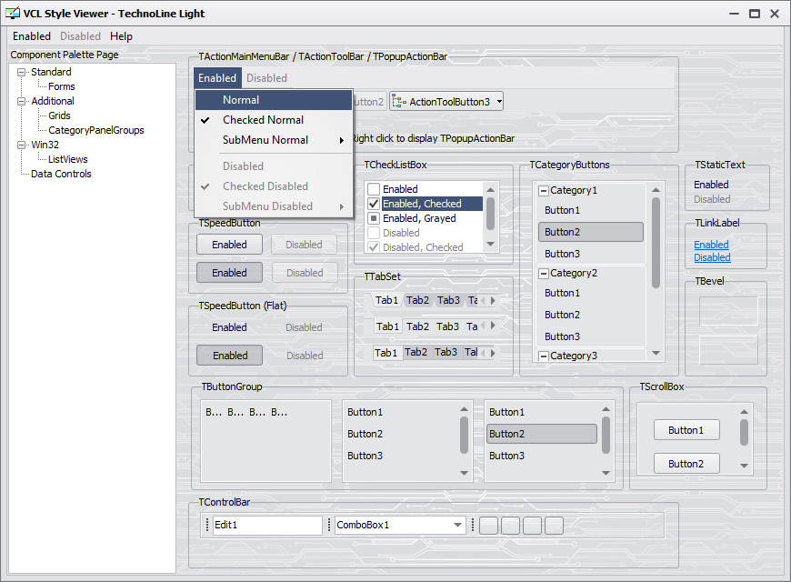Image resolution: width=791 pixels, height=582 pixels.
Task: Open the SubMenu Normal menu entry
Action: pos(274,140)
